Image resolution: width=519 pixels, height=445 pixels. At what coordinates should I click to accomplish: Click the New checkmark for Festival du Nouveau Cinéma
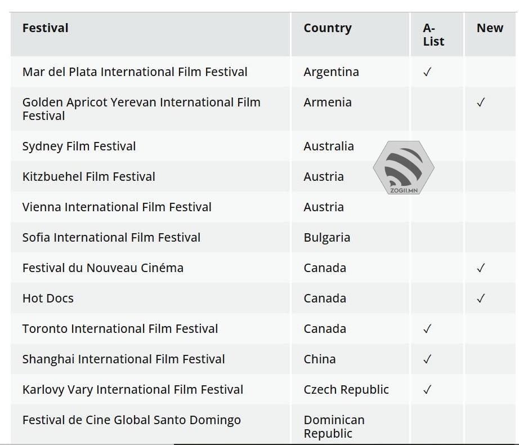[x=481, y=268]
